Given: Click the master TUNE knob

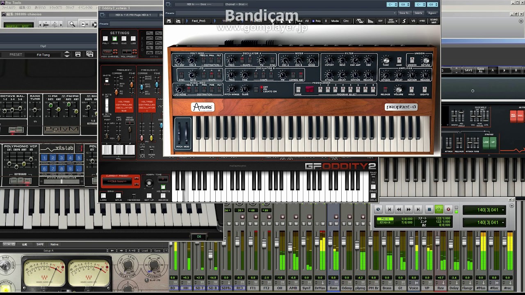Looking at the screenshot, I should [x=386, y=60].
